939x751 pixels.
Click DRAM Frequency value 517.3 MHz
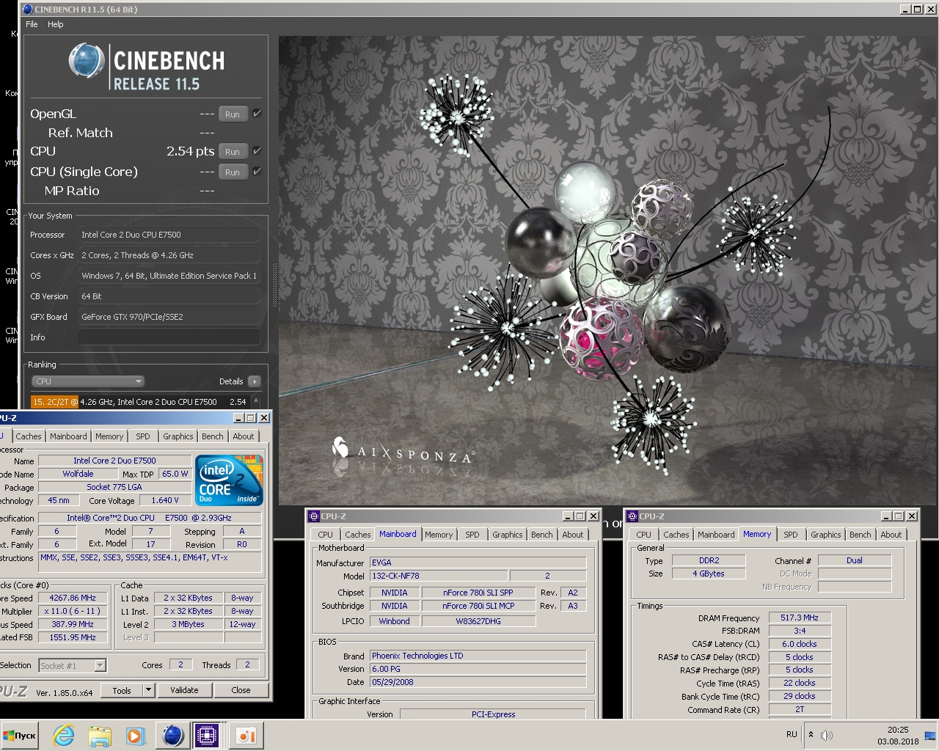pos(800,618)
